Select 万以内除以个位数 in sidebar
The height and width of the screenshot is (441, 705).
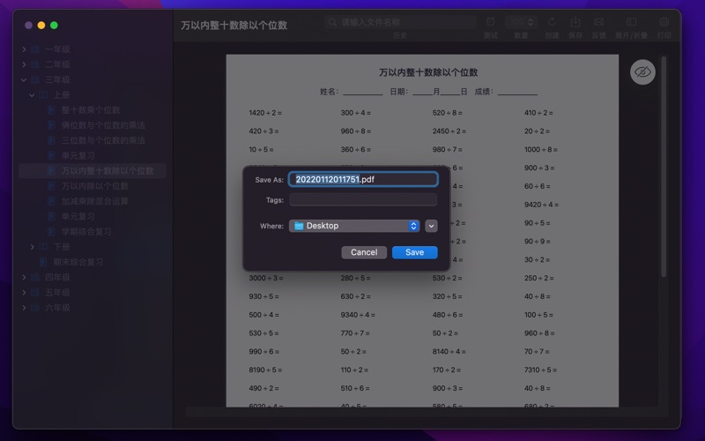(x=94, y=186)
